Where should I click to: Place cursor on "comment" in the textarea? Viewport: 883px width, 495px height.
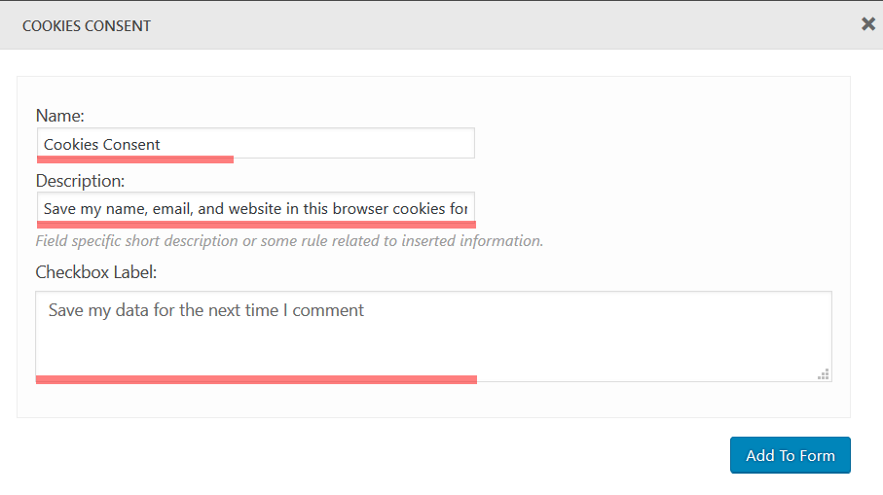click(x=328, y=310)
